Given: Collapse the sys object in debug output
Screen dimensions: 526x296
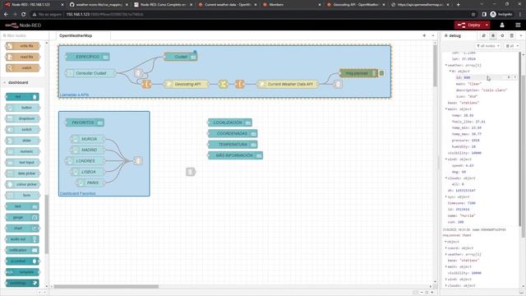Looking at the screenshot, I should (x=446, y=197).
